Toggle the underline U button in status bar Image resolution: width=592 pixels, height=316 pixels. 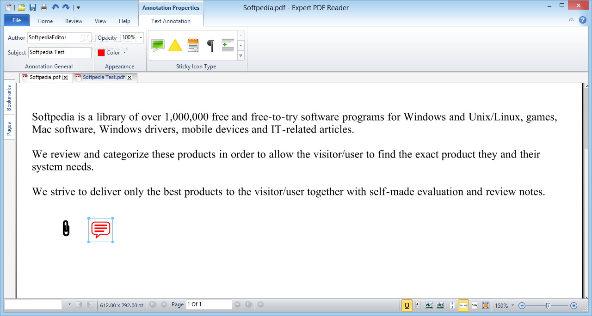[407, 305]
